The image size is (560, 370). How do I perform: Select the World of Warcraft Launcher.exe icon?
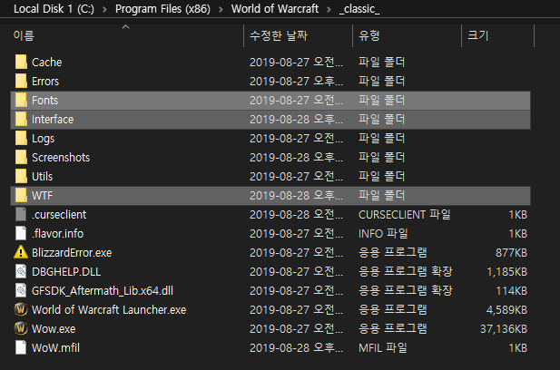point(22,309)
